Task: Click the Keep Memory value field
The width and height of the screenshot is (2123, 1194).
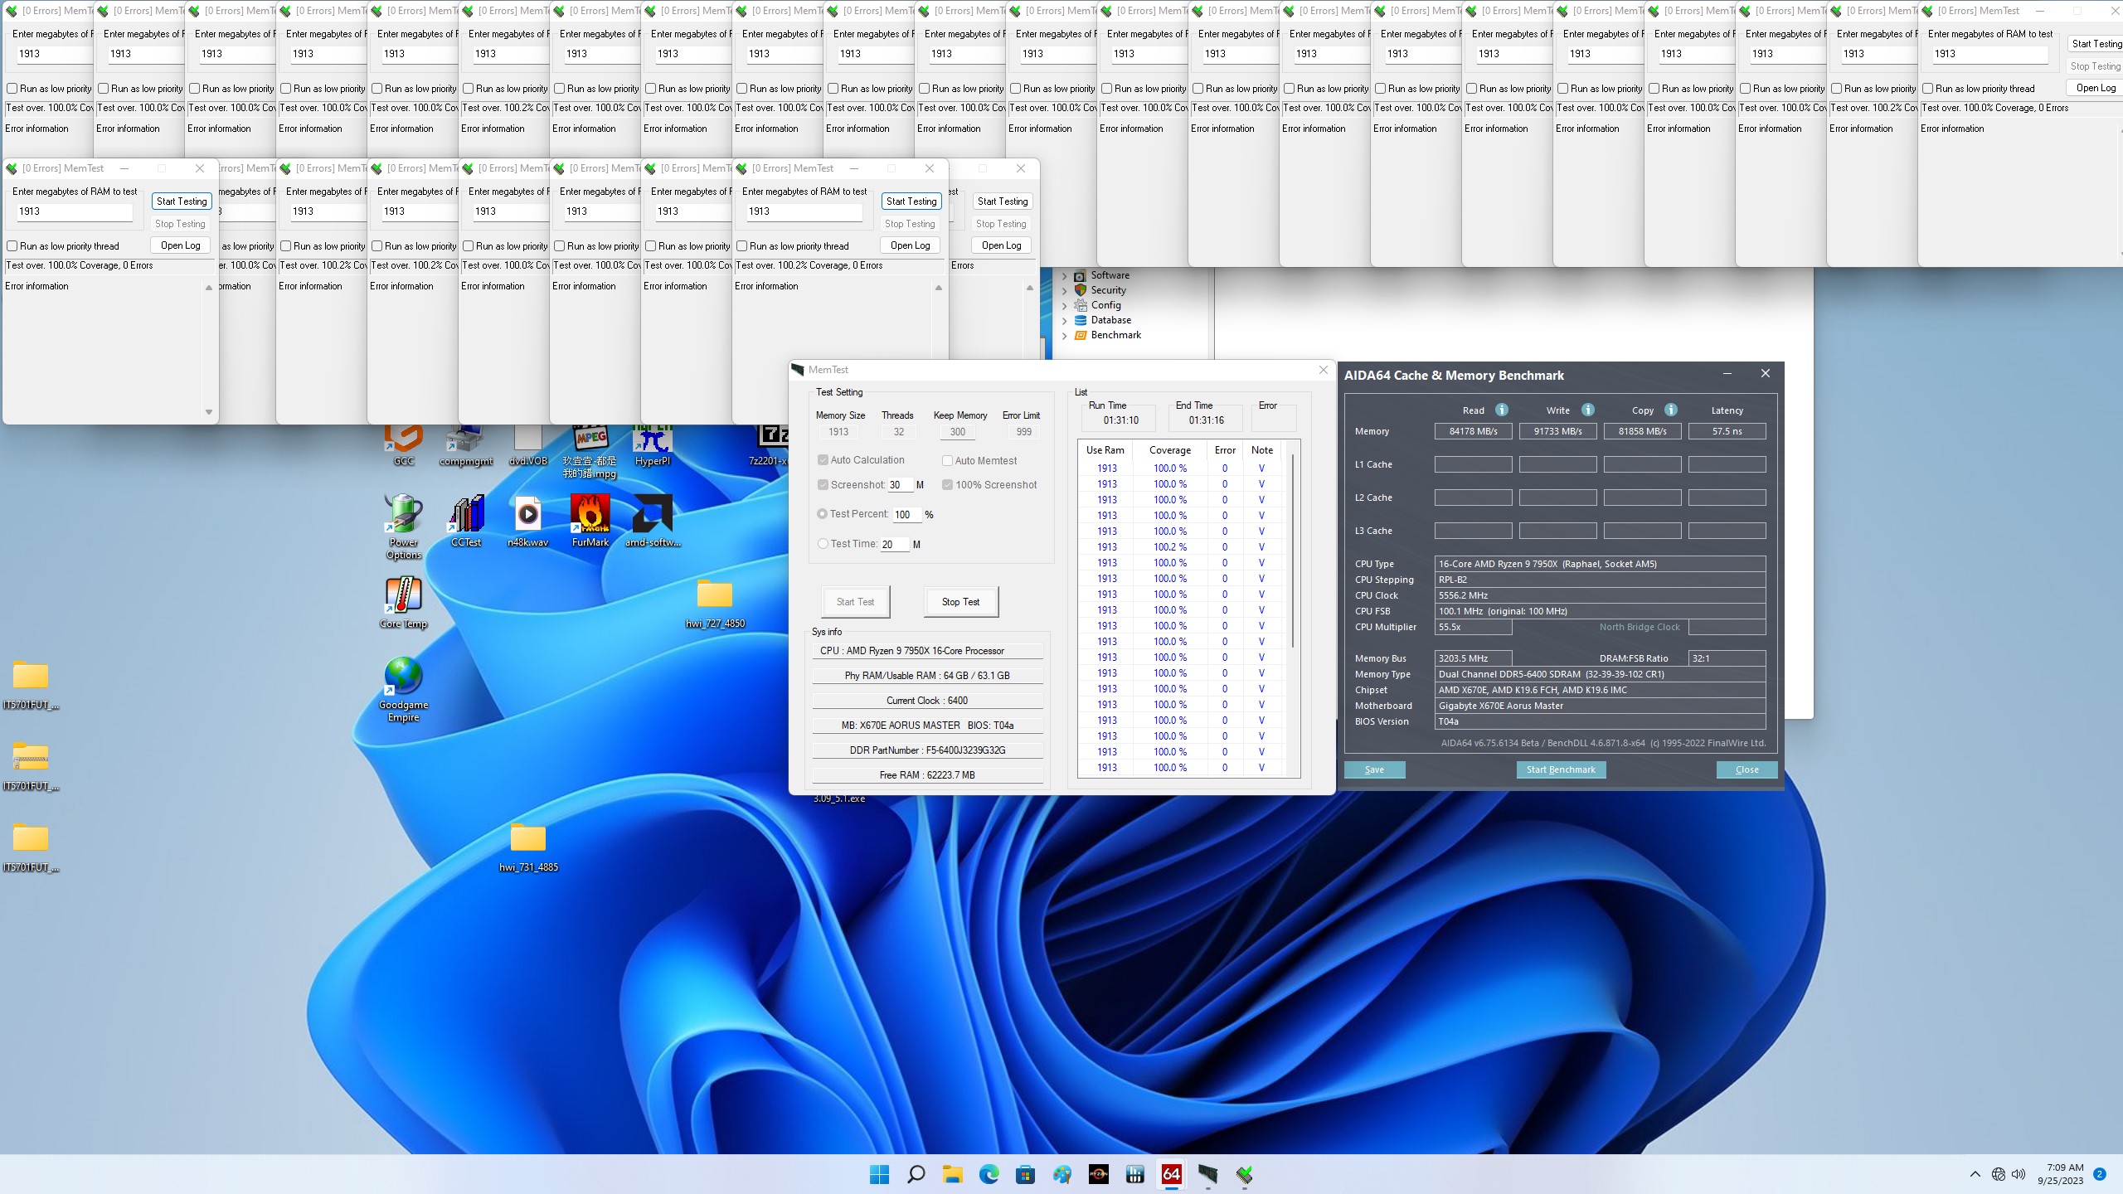Action: 958,432
